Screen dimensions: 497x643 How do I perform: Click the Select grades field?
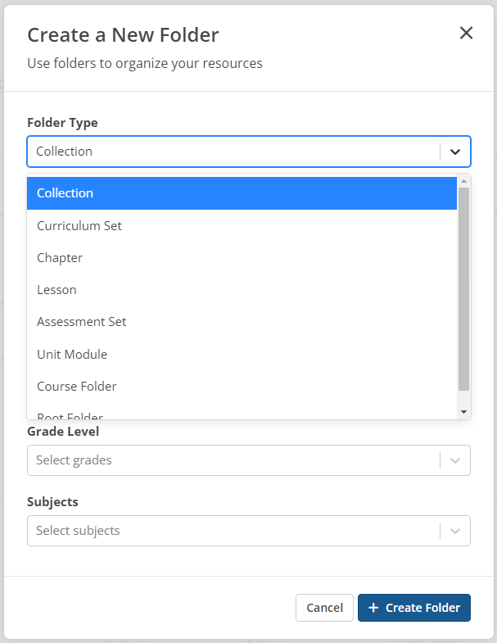coord(233,460)
